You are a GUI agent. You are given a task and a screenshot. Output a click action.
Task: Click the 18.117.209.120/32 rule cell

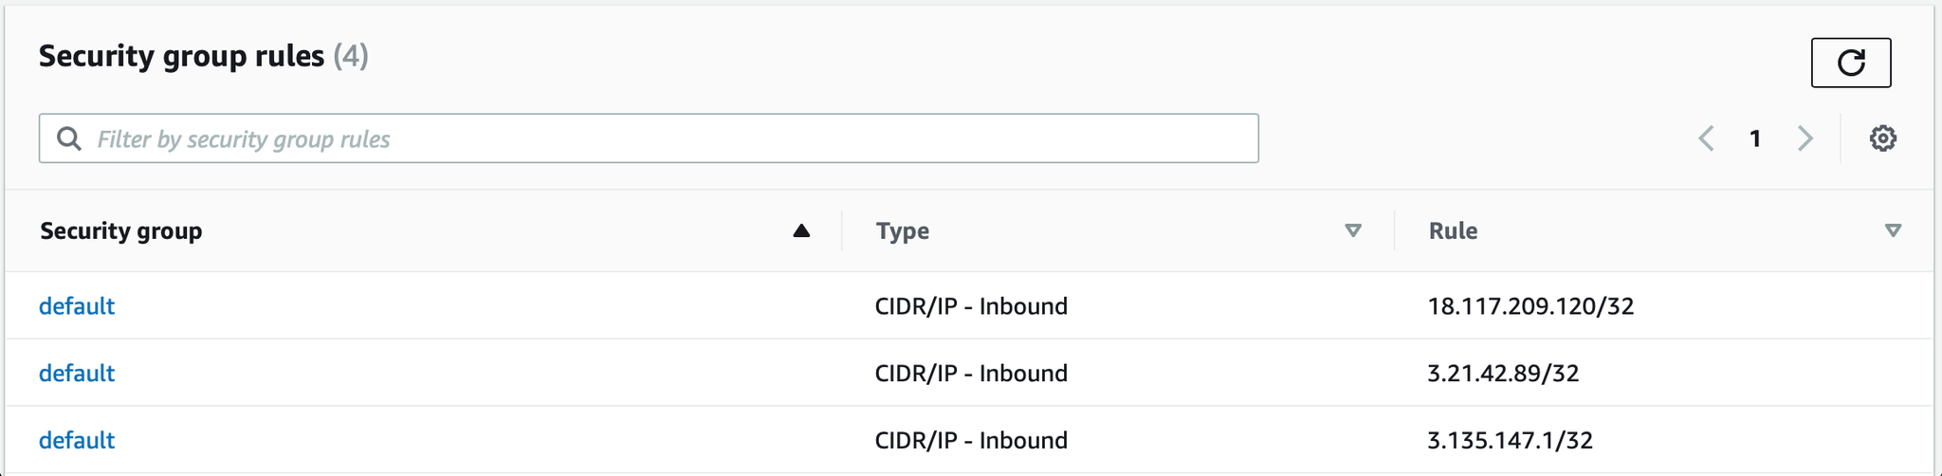click(1530, 306)
